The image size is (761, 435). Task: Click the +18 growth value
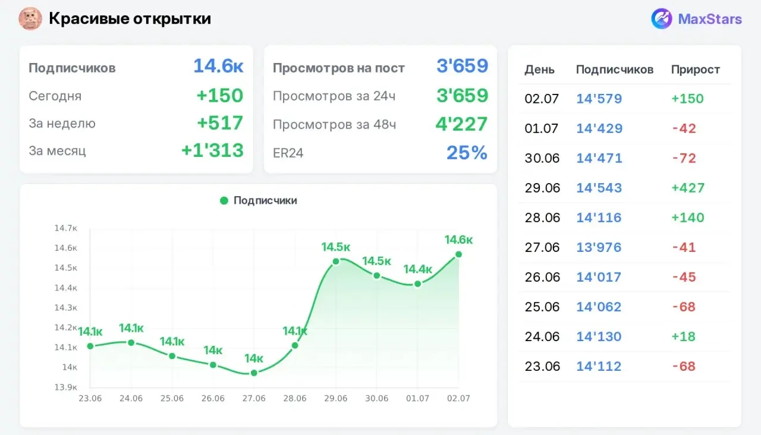pyautogui.click(x=684, y=336)
